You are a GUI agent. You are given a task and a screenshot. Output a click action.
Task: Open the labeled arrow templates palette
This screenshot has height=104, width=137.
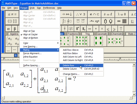point(94,21)
